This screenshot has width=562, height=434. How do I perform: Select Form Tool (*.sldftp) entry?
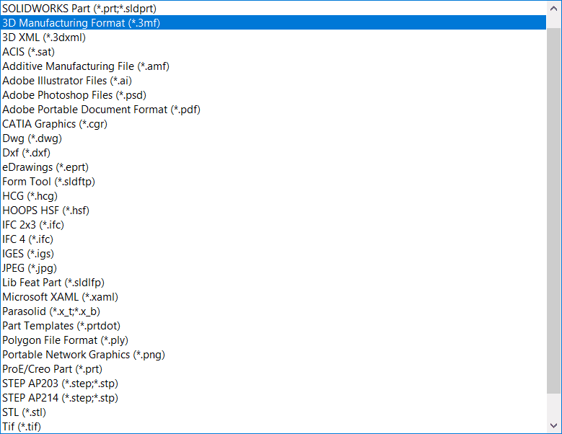[x=273, y=181]
